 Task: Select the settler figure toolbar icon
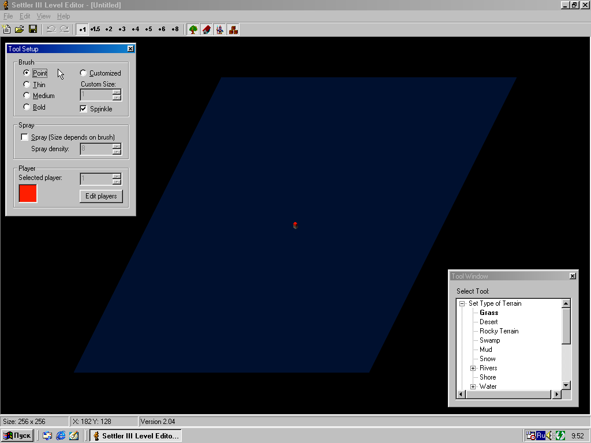click(x=220, y=29)
